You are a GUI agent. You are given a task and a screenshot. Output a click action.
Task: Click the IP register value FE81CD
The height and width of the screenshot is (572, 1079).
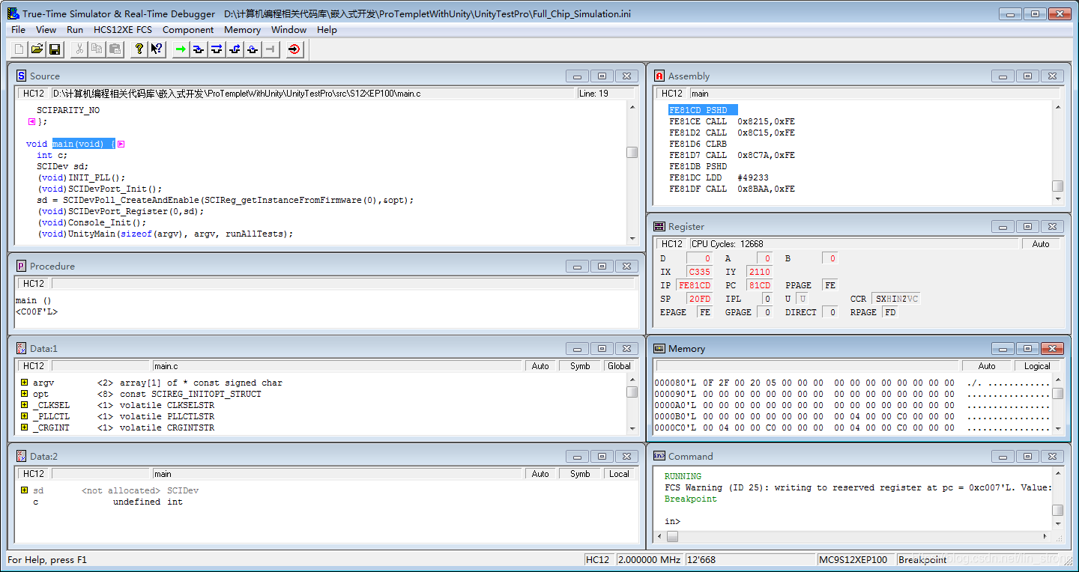tap(695, 285)
